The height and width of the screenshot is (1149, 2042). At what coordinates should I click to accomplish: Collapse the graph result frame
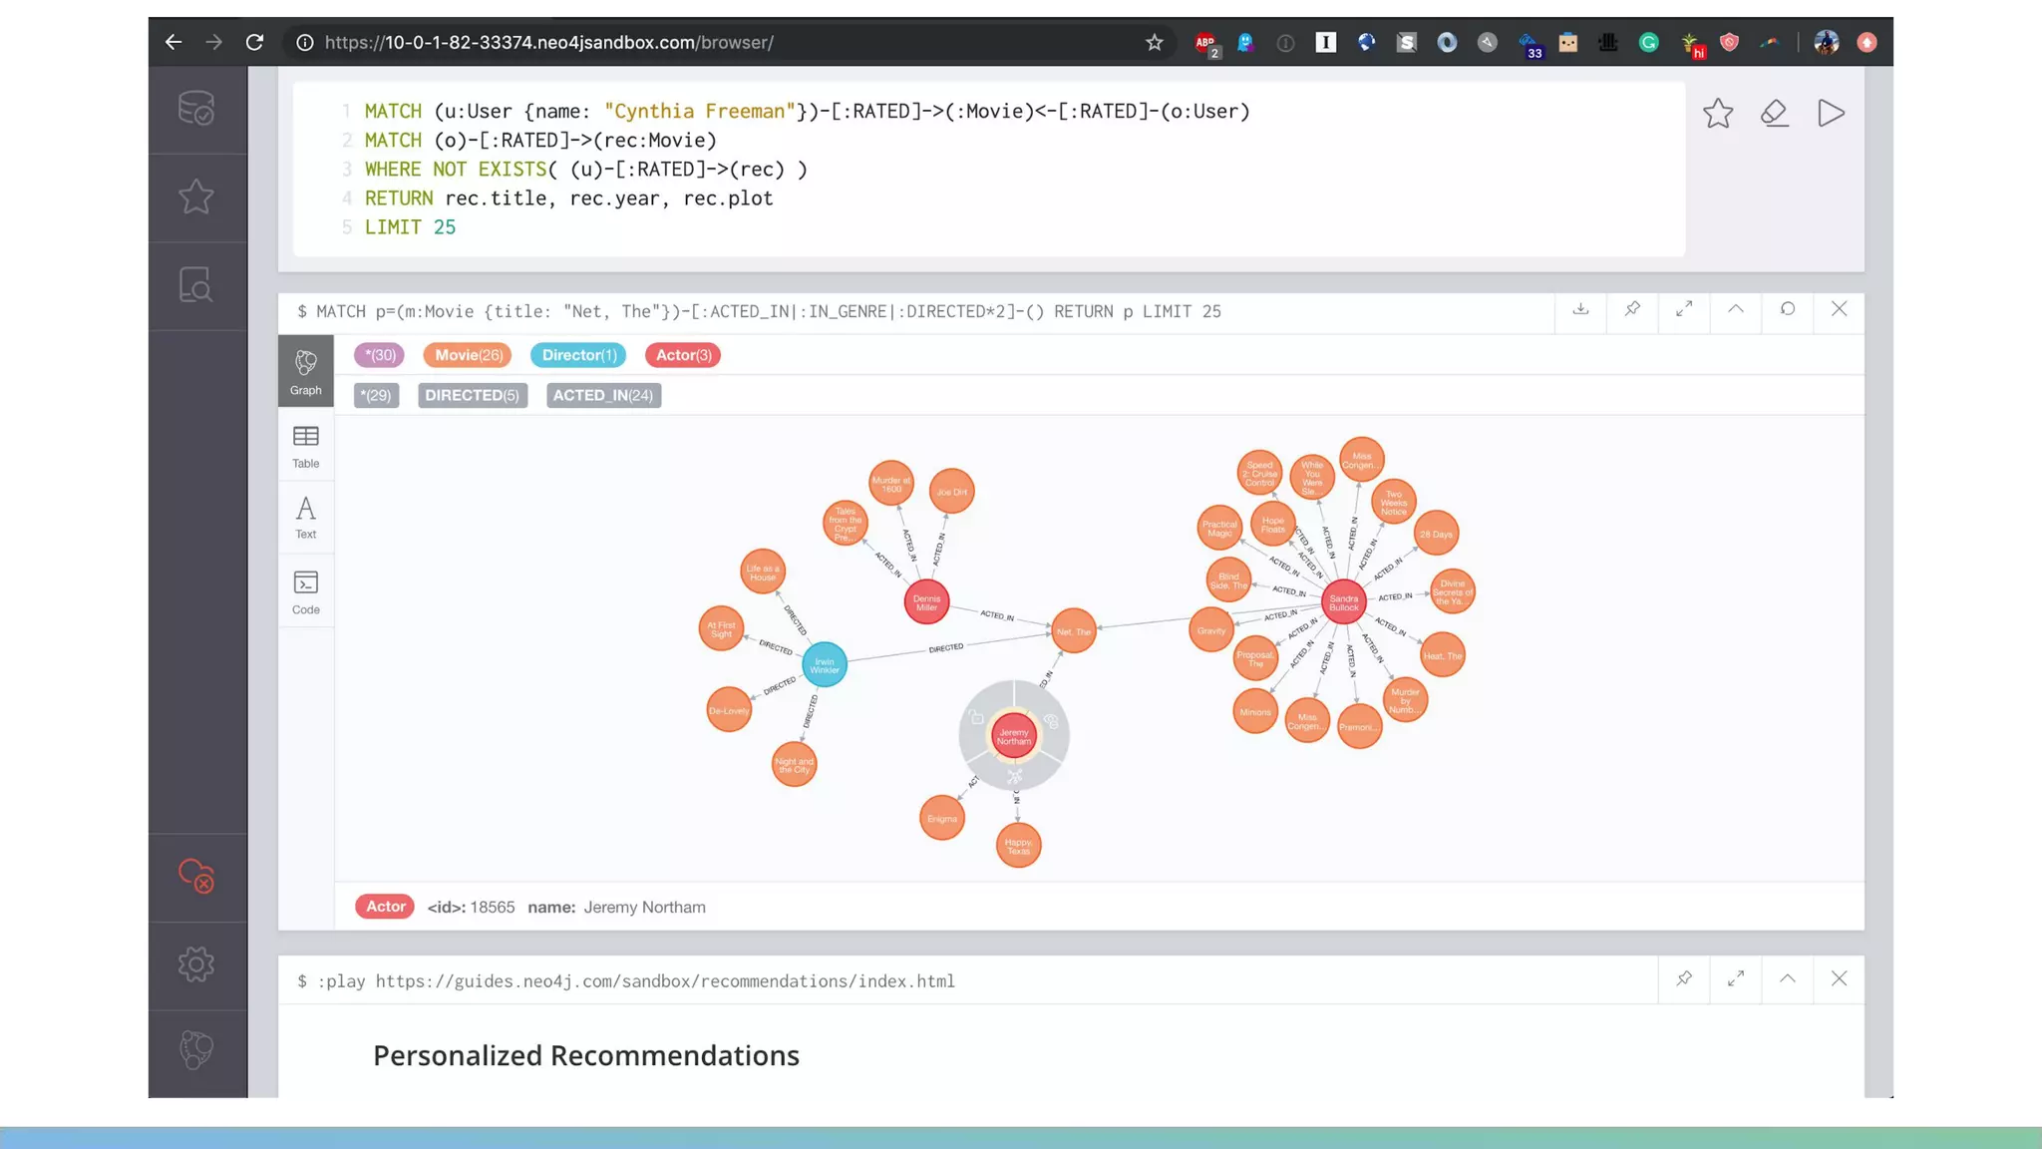click(1736, 309)
